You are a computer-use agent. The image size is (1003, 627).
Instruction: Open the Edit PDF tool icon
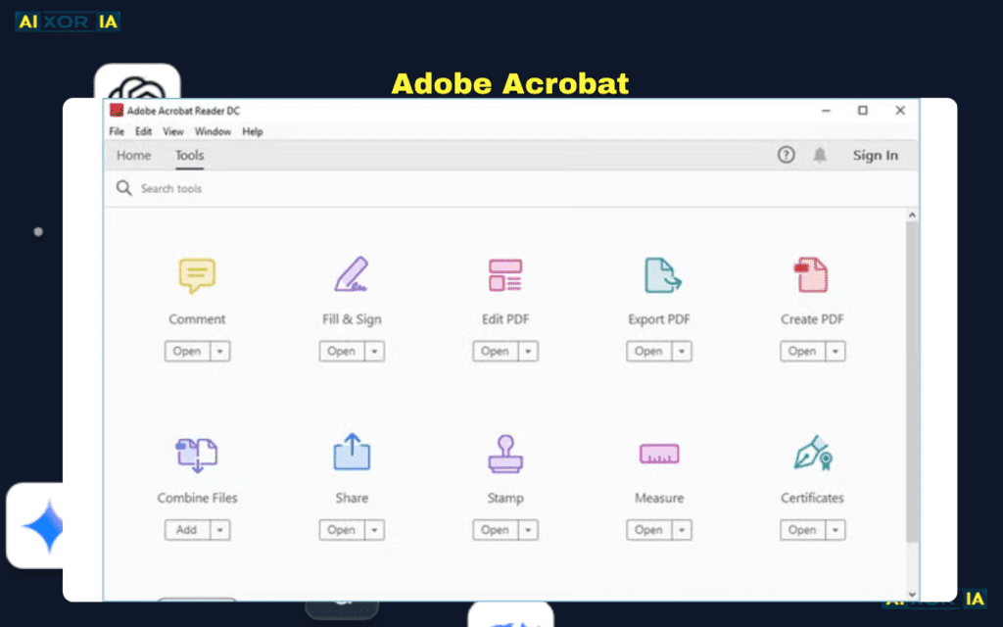pos(504,274)
